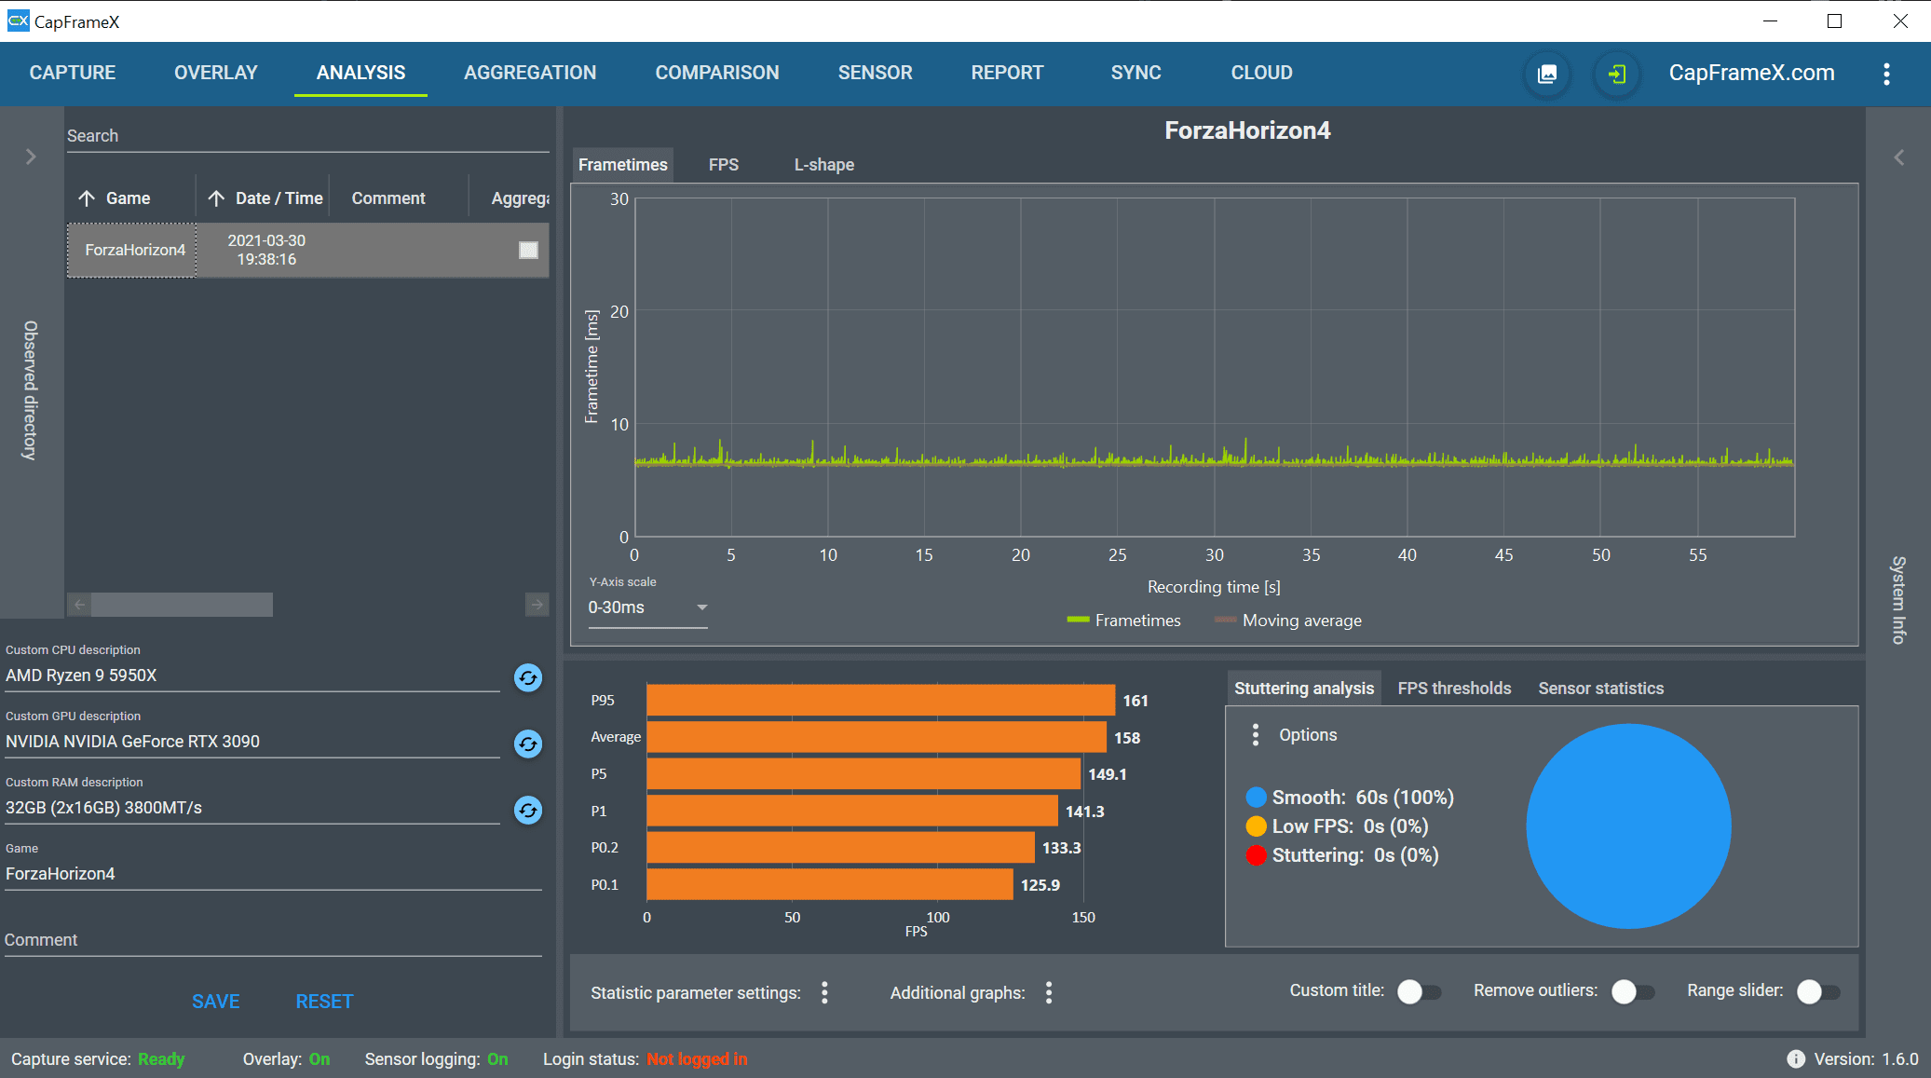Open the main three-dot menu
The height and width of the screenshot is (1078, 1931).
(x=1886, y=74)
